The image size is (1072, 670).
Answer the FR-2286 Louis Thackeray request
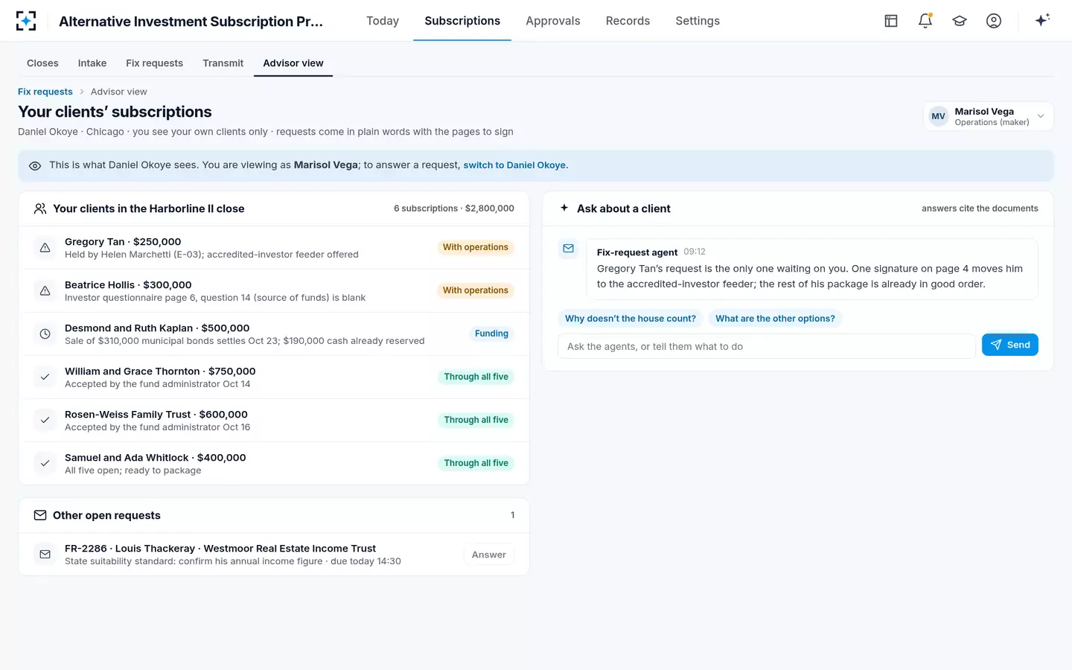point(488,555)
